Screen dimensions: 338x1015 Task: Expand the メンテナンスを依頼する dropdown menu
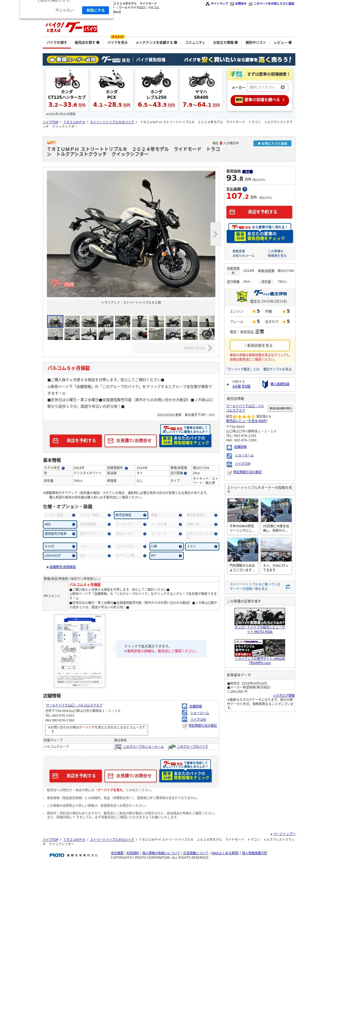click(x=156, y=42)
